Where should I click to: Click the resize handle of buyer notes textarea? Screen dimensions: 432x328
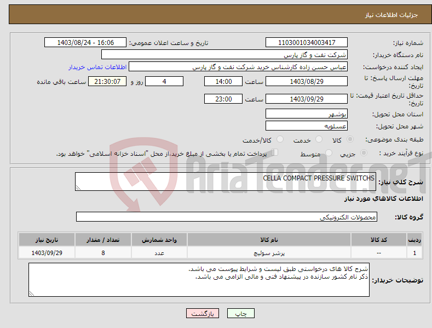coord(32,293)
